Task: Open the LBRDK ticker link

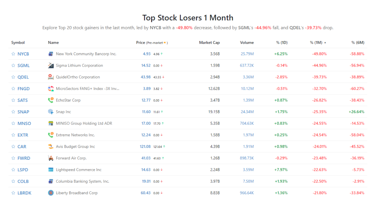Action: [x=24, y=193]
